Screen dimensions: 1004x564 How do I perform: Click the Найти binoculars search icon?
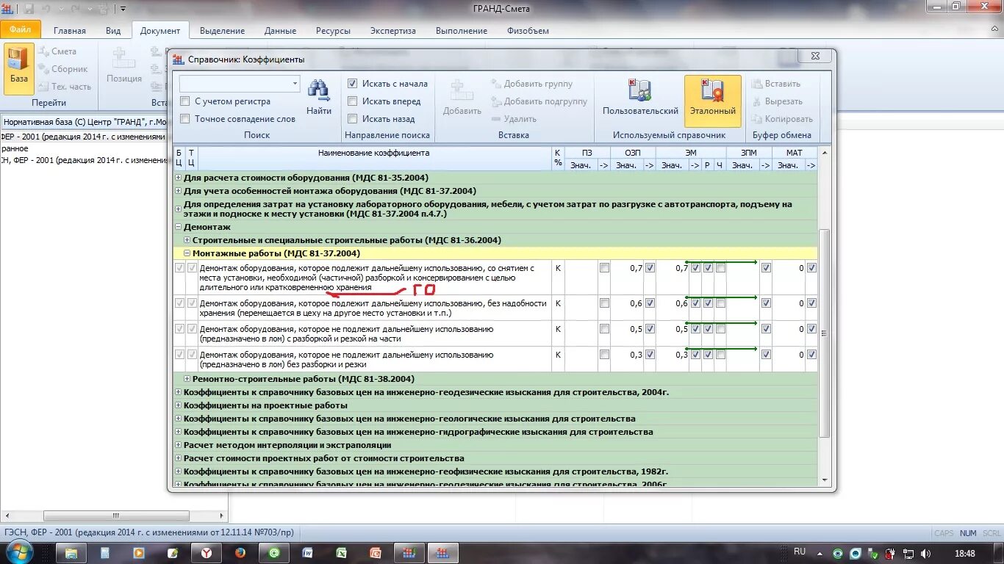318,90
